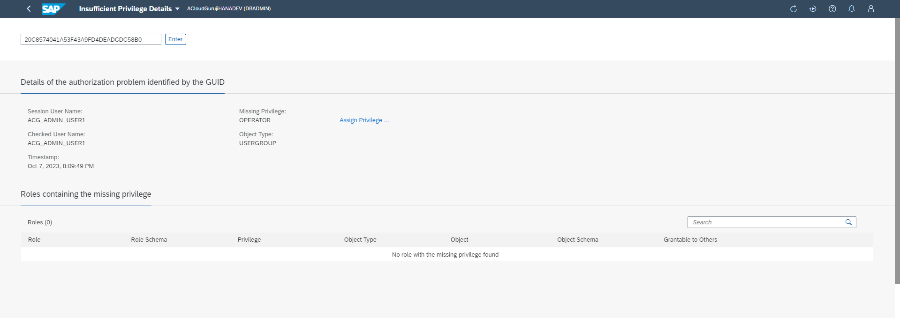The width and height of the screenshot is (900, 318).
Task: Select the ACloudGurujiHANADEV (DBADMIN) database label
Action: coord(229,9)
